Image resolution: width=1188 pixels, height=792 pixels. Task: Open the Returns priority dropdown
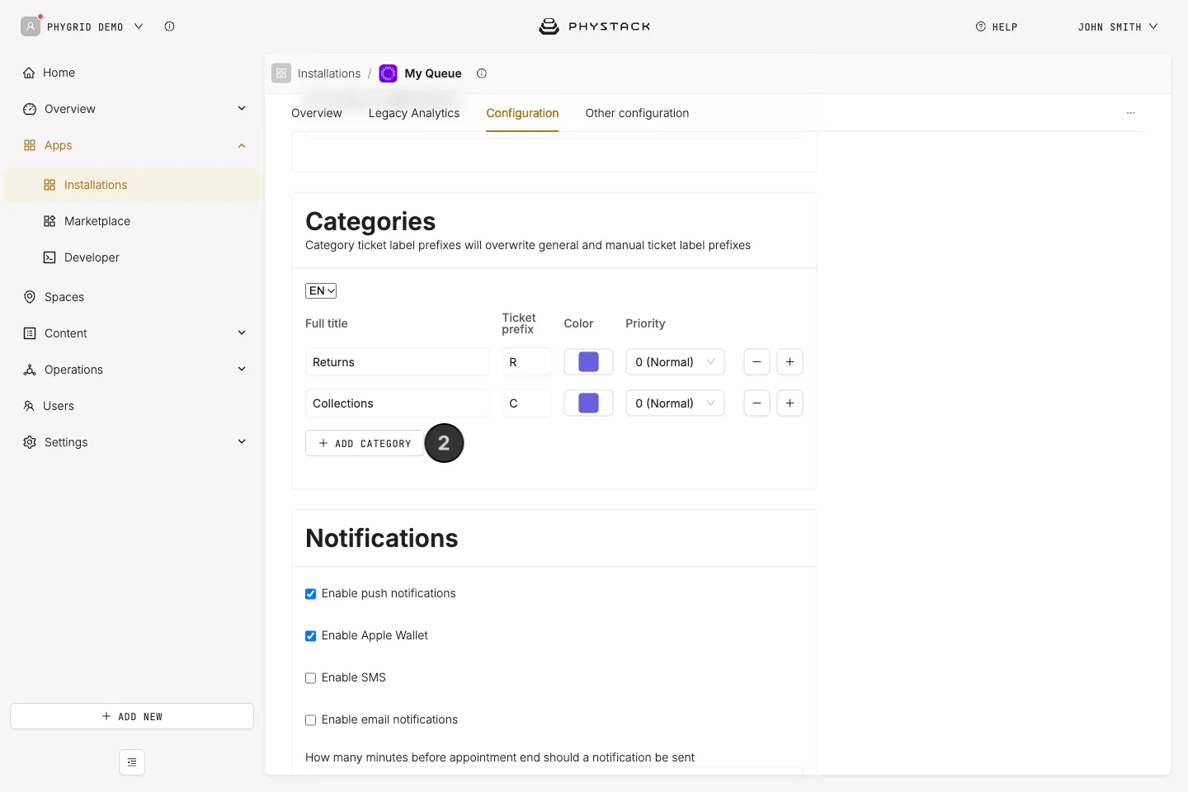(675, 362)
